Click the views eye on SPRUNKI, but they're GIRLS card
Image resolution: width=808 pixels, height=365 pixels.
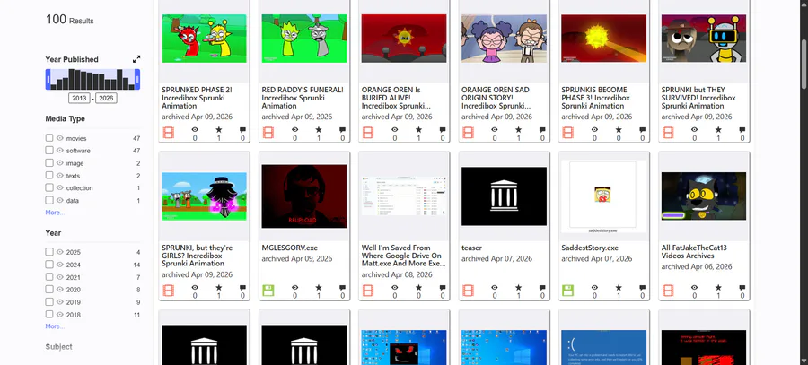pos(195,287)
